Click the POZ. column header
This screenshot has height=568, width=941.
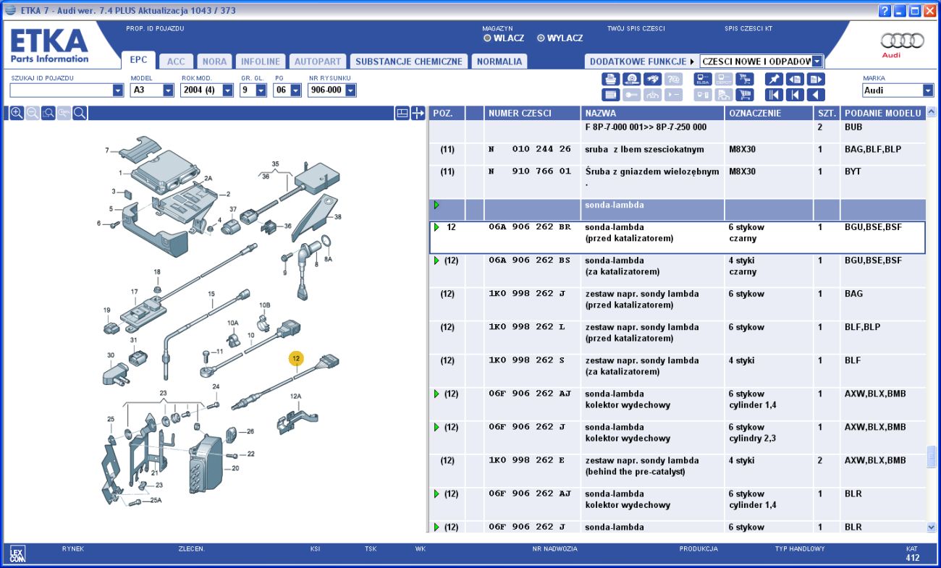[x=447, y=114]
